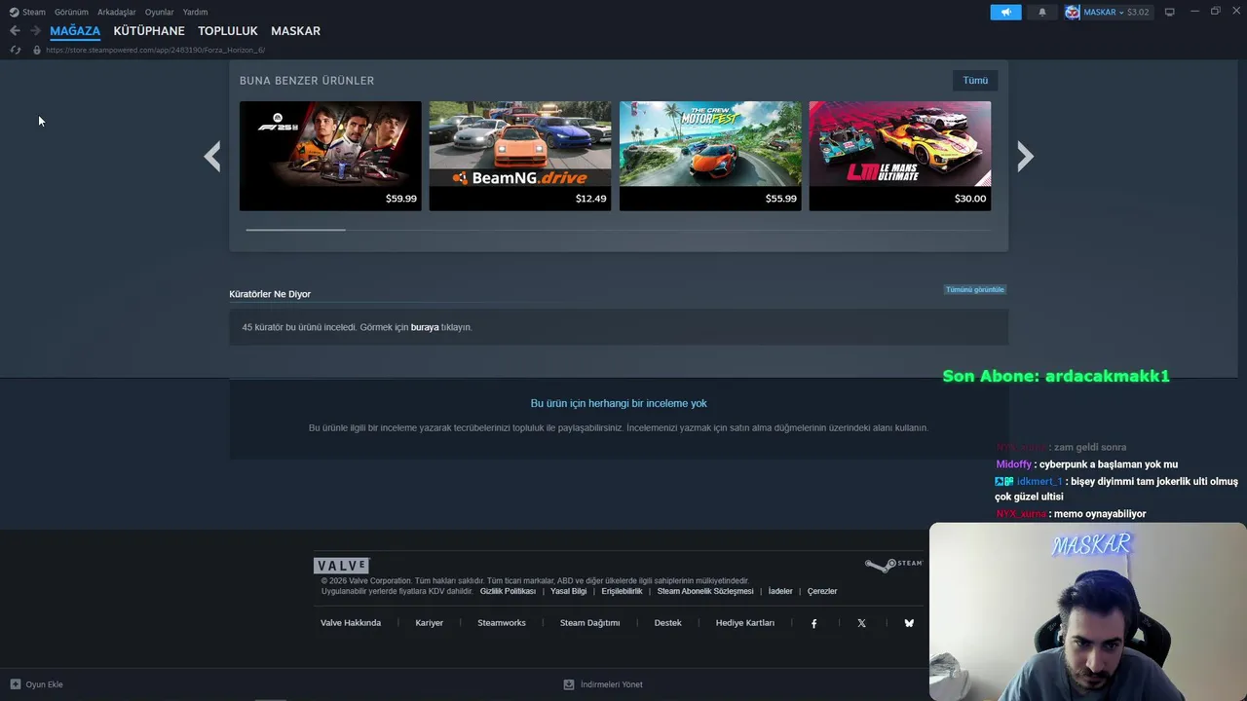Open the announcements megaphone button
Viewport: 1247px width, 701px height.
click(x=1005, y=12)
